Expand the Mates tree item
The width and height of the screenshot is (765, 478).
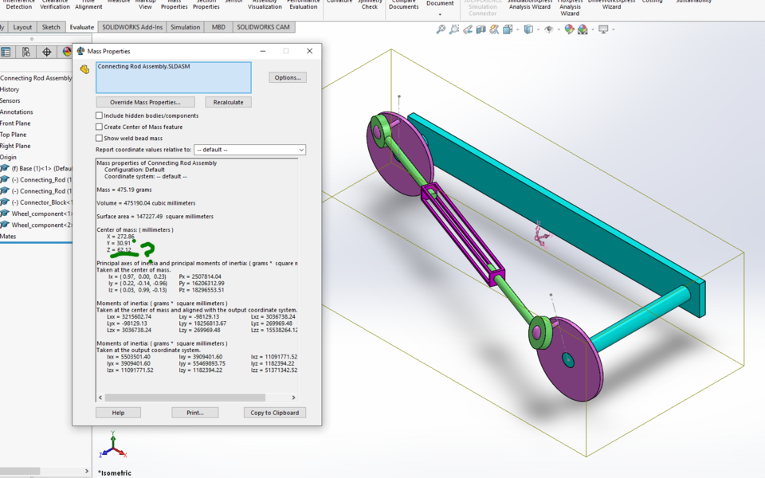click(10, 236)
